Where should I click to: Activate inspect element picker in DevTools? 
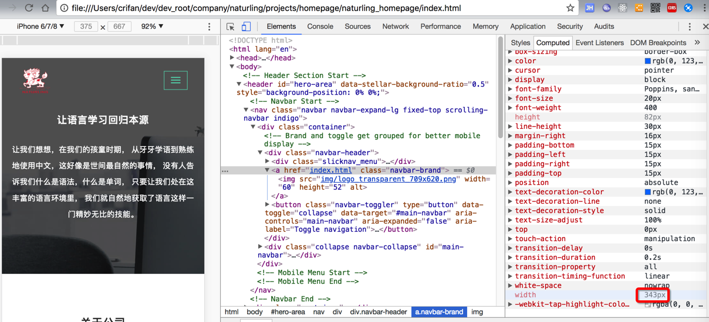(x=231, y=26)
